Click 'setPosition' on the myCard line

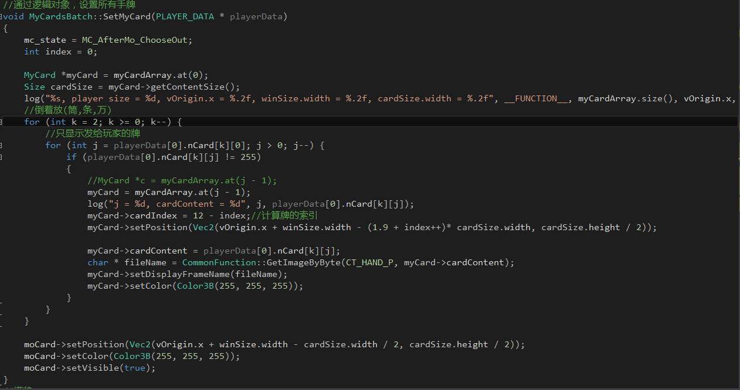click(x=158, y=227)
